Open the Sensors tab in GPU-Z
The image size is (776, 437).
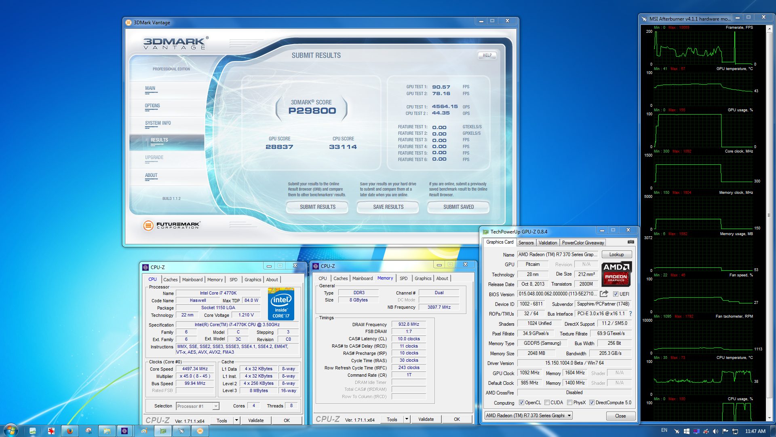[526, 243]
